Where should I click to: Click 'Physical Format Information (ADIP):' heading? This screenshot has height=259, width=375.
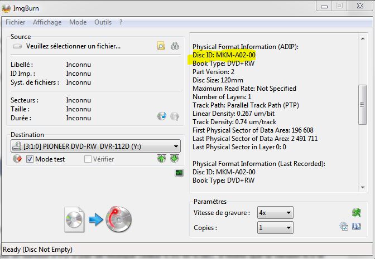coord(246,47)
